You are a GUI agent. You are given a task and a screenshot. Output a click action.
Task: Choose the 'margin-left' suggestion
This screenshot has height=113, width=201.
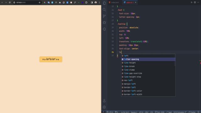[x=148, y=84]
